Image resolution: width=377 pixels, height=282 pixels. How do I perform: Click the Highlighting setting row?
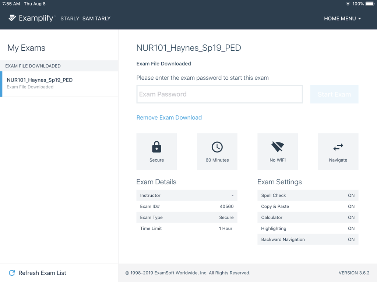click(308, 228)
